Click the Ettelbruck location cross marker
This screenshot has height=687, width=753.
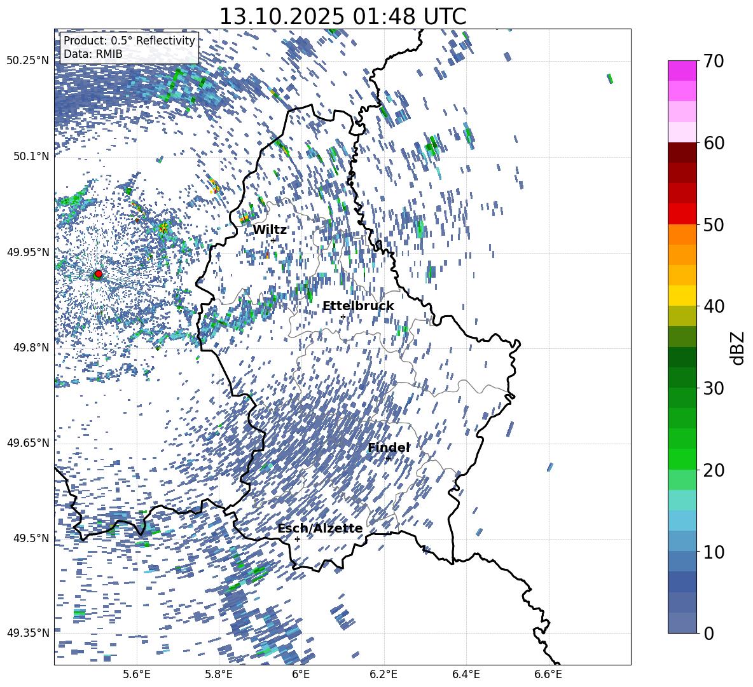(x=343, y=316)
